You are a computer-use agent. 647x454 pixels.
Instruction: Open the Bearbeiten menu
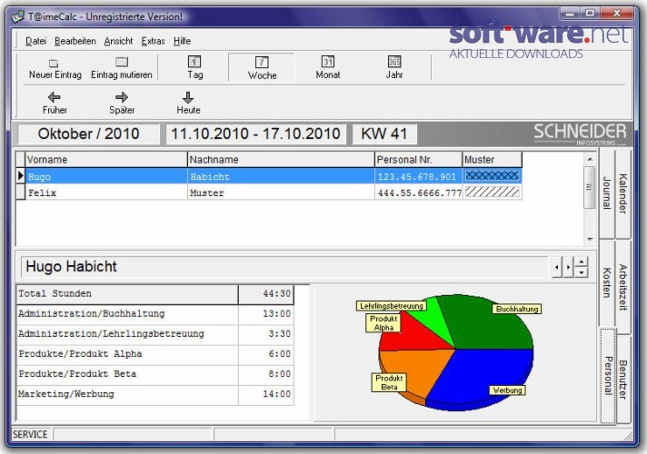click(x=75, y=41)
